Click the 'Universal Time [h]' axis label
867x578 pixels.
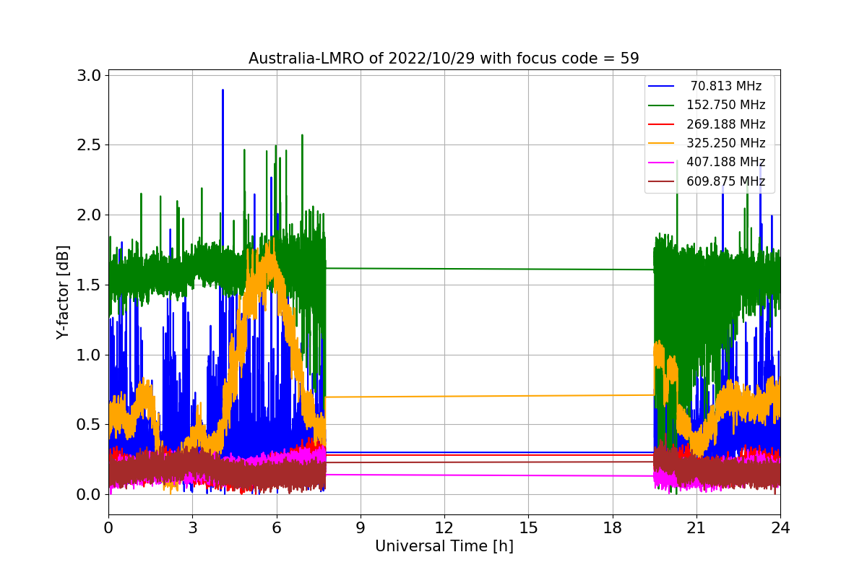point(444,547)
